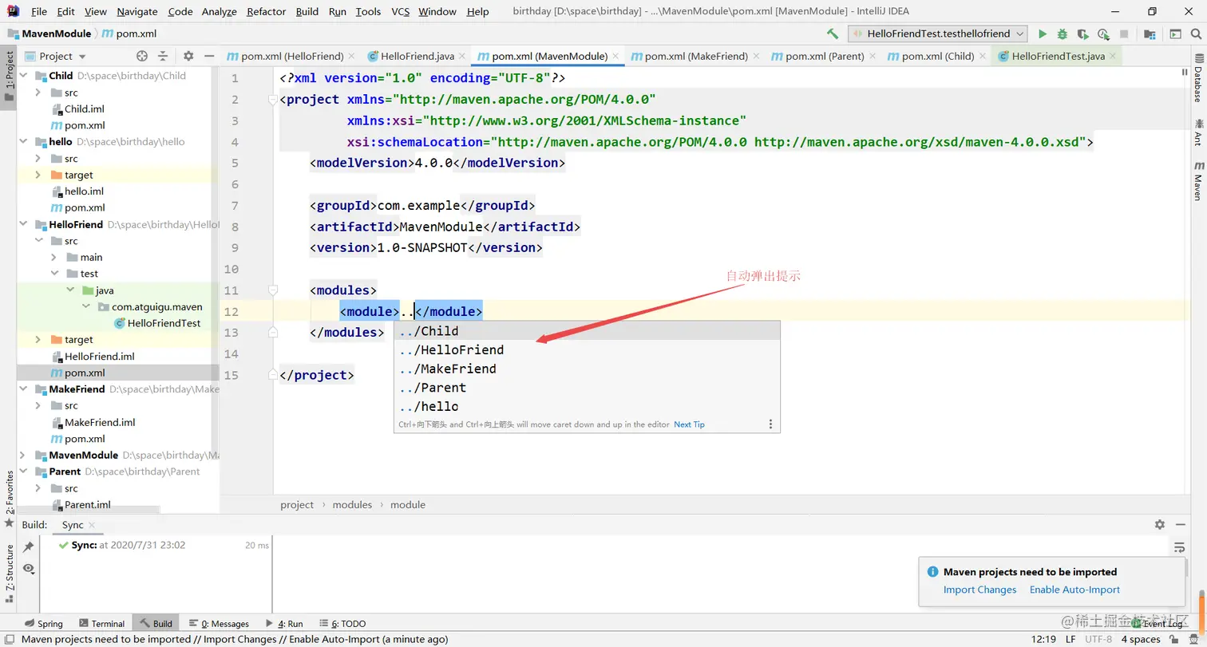
Task: Collapse the HelloFriend module node
Action: pos(22,224)
